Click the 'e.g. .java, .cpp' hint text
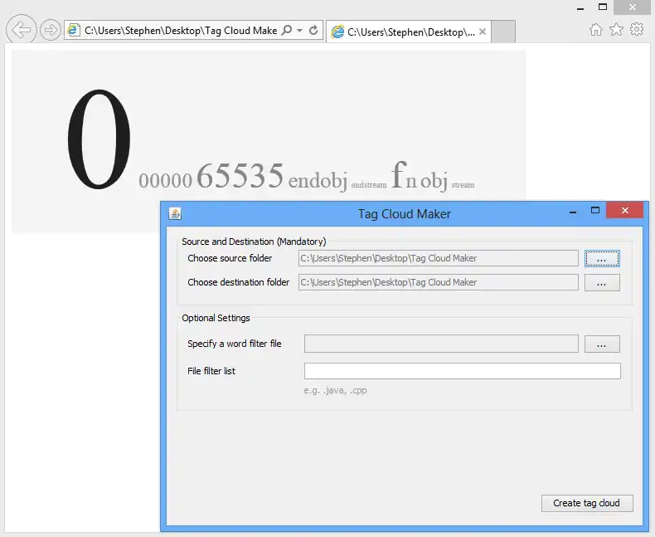The image size is (655, 537). point(336,391)
